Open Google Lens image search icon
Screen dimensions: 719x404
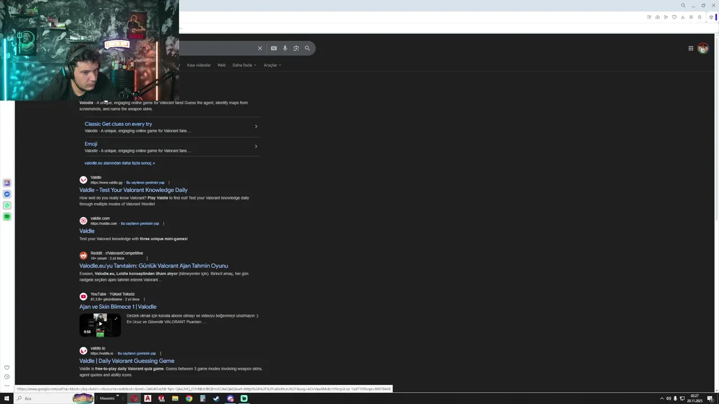tap(296, 48)
